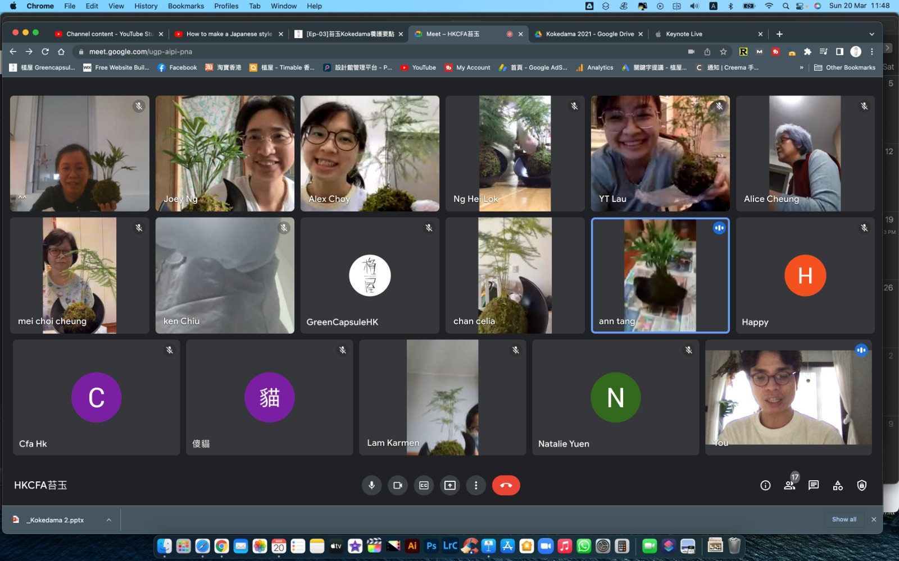
Task: Open Wi-Fi menu bar icon
Action: click(769, 6)
